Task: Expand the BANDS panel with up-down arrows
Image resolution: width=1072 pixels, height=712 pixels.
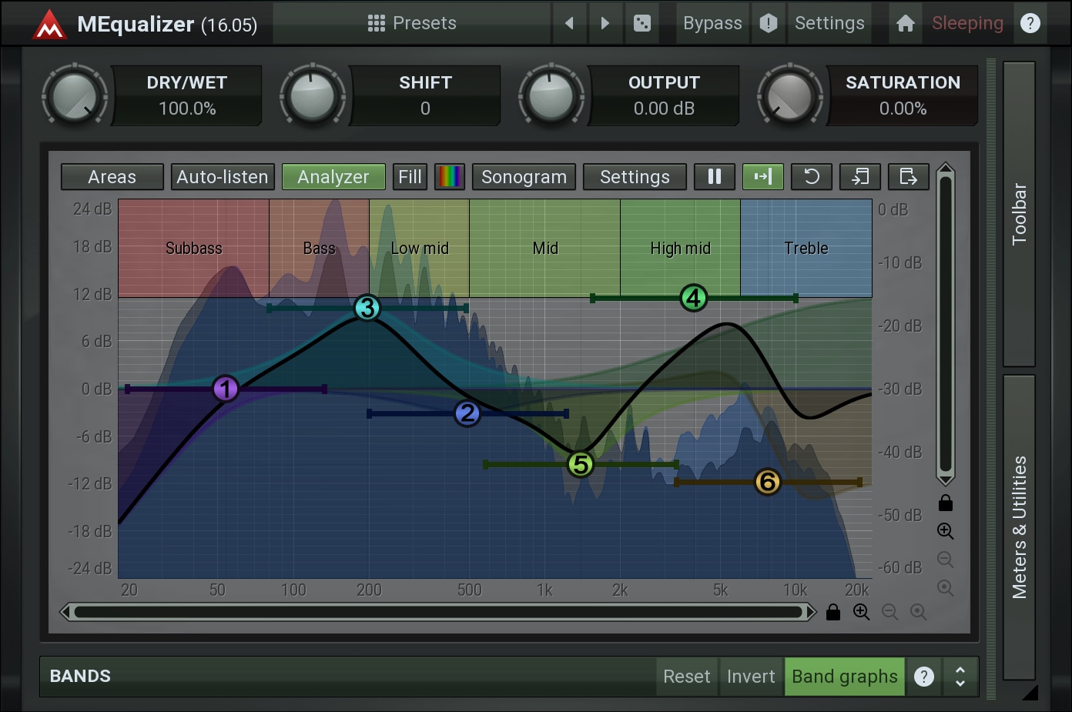Action: pos(960,677)
